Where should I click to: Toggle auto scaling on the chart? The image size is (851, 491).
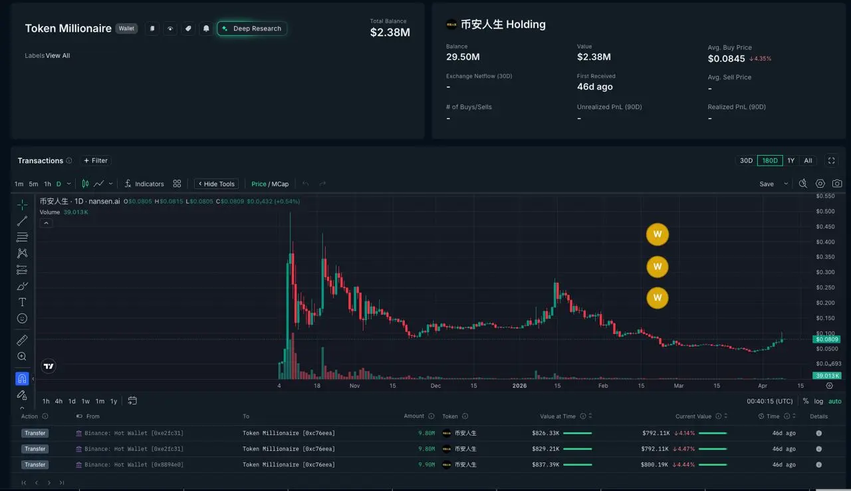click(x=834, y=401)
